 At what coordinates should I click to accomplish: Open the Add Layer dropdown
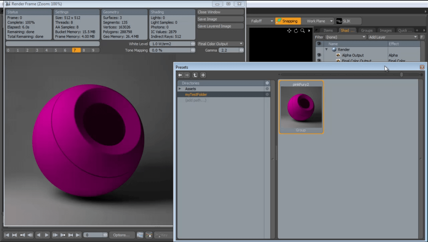click(393, 37)
